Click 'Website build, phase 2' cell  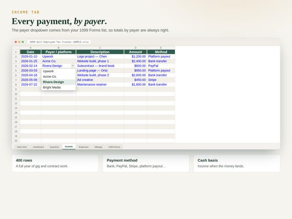point(100,75)
